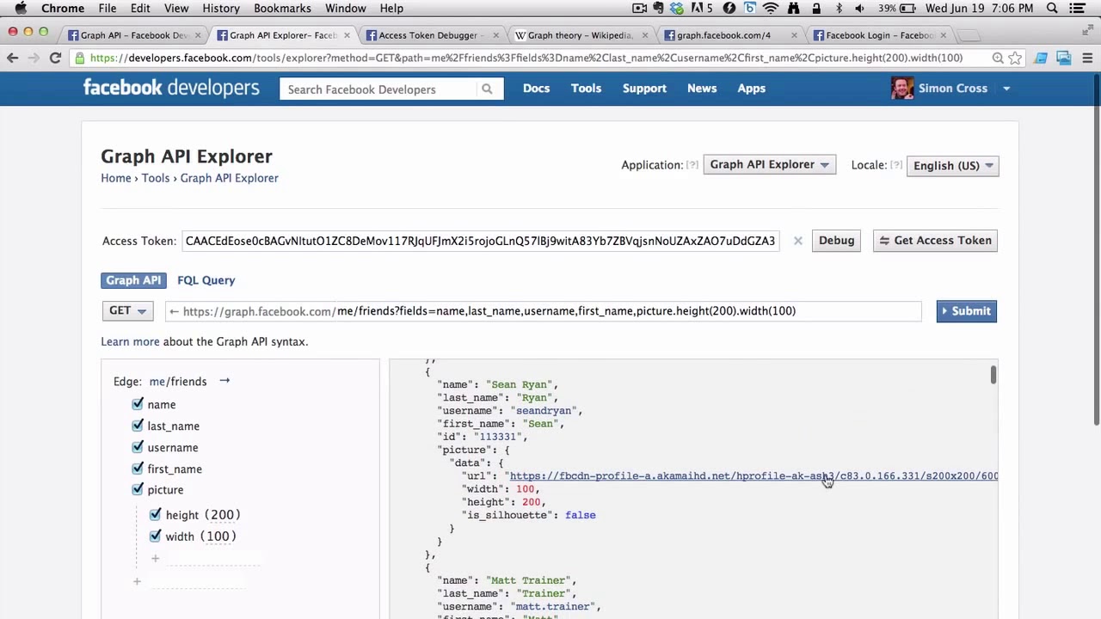The image size is (1101, 619).
Task: Click the search magnifier in Facebook Developers search
Action: pyautogui.click(x=487, y=89)
